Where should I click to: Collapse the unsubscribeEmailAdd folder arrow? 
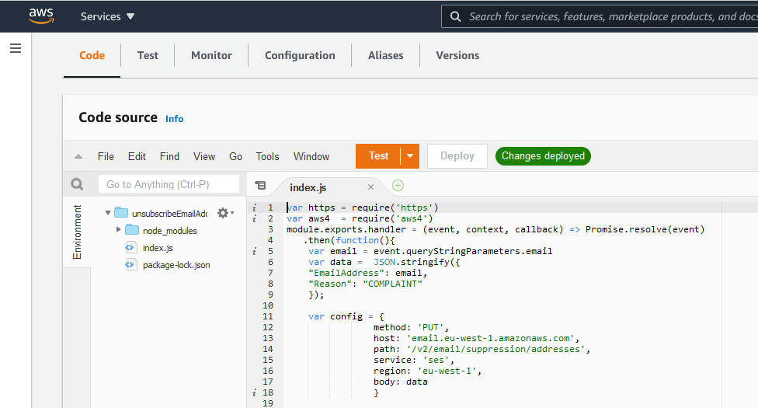108,213
